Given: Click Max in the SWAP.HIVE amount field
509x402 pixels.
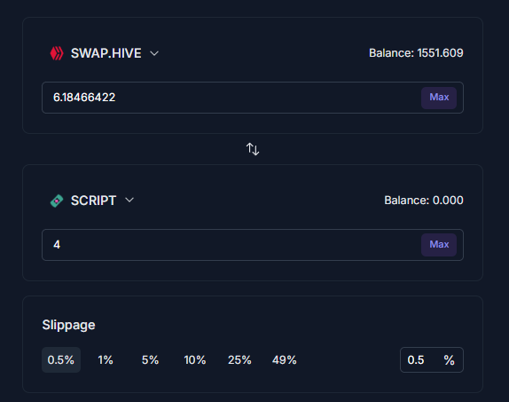Looking at the screenshot, I should [439, 98].
